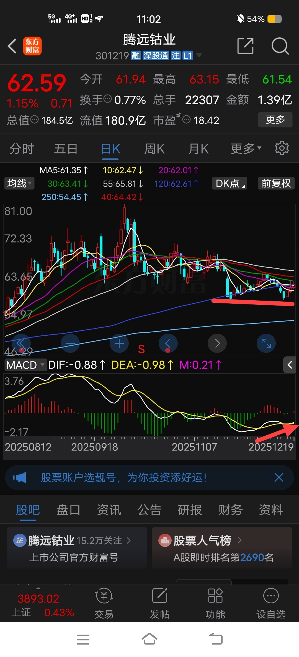
Task: Collapse indicator panel with left chevron
Action: click(290, 365)
